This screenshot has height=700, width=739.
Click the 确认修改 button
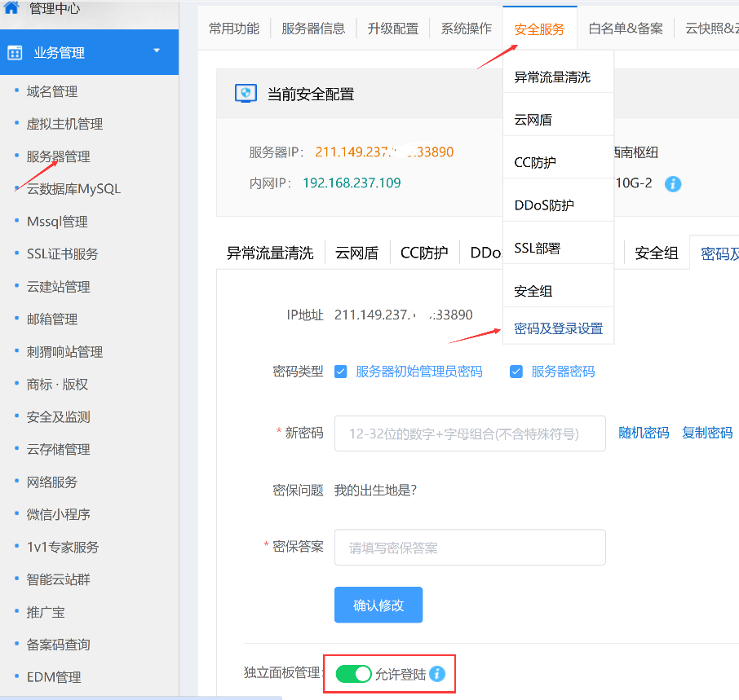pyautogui.click(x=378, y=605)
